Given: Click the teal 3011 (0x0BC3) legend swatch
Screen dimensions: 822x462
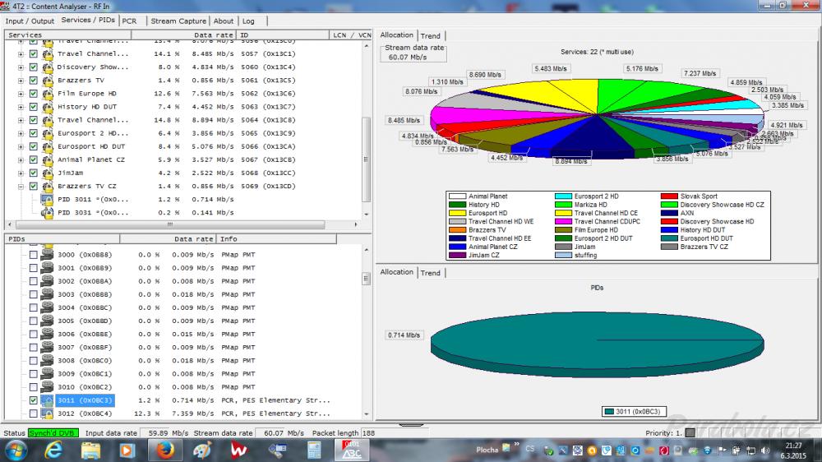Looking at the screenshot, I should click(x=608, y=412).
